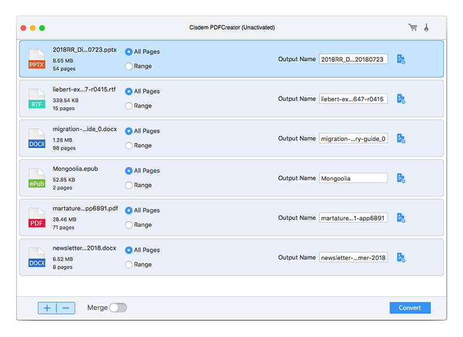Click the Merge label text
The height and width of the screenshot is (337, 463).
point(97,308)
